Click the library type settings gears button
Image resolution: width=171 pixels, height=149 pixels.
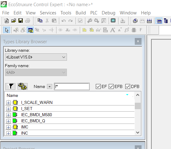click(x=23, y=86)
